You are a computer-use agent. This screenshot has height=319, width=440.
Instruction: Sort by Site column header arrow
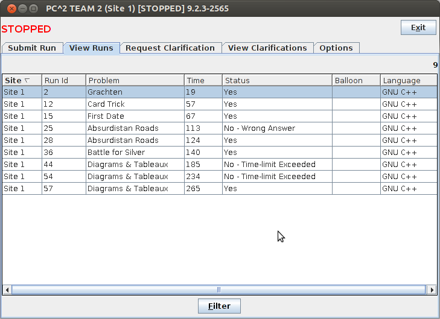tap(27, 80)
